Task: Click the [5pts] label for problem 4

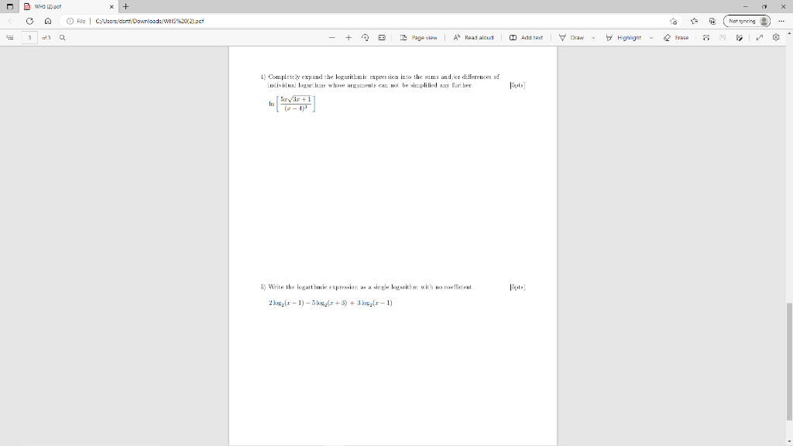Action: pos(517,85)
